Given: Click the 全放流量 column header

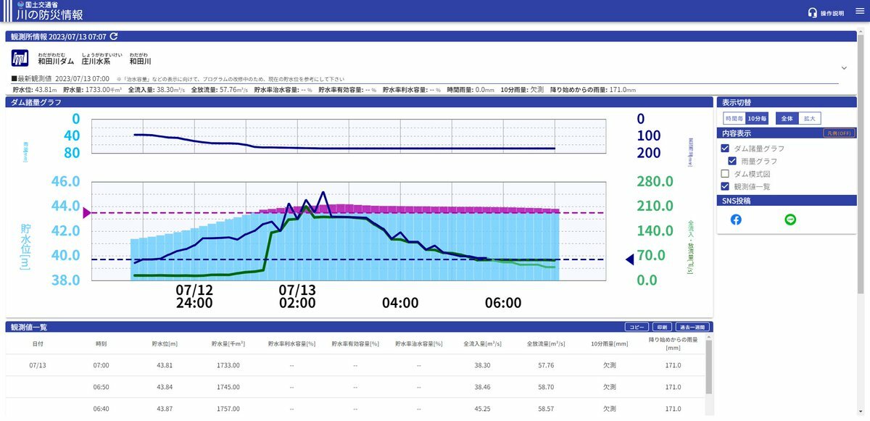Looking at the screenshot, I should [x=547, y=344].
